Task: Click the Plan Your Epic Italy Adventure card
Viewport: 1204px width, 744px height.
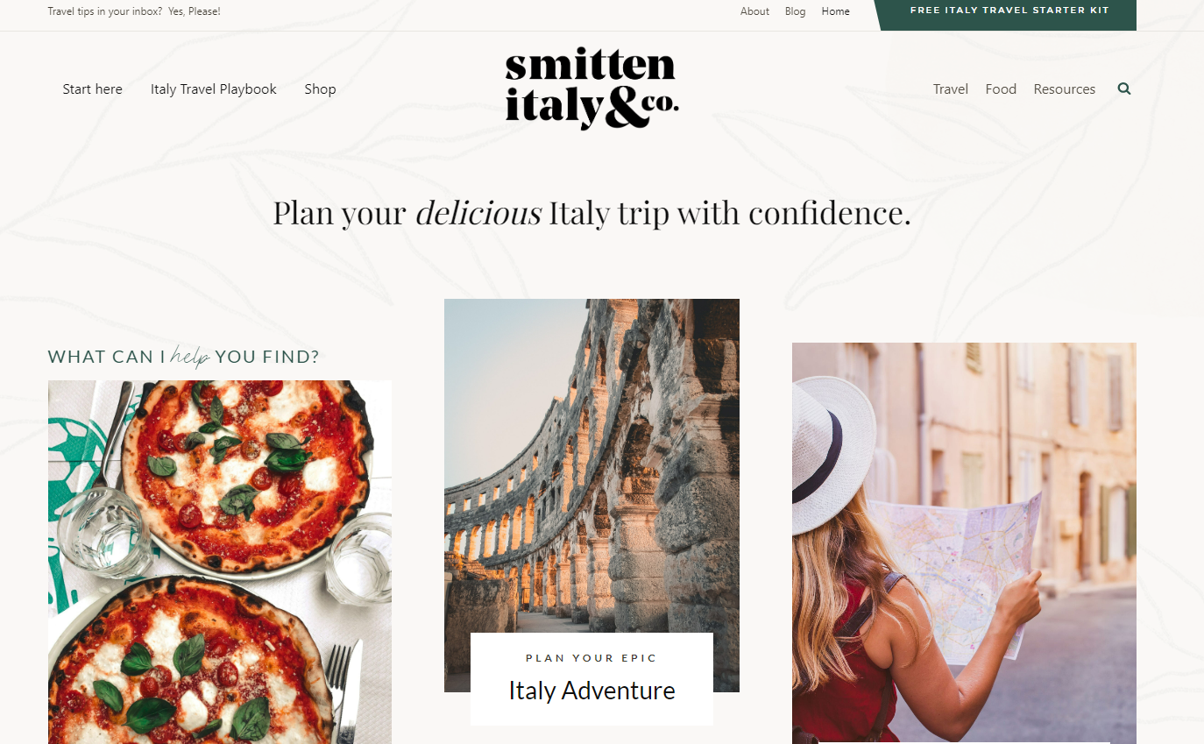Action: (591, 679)
